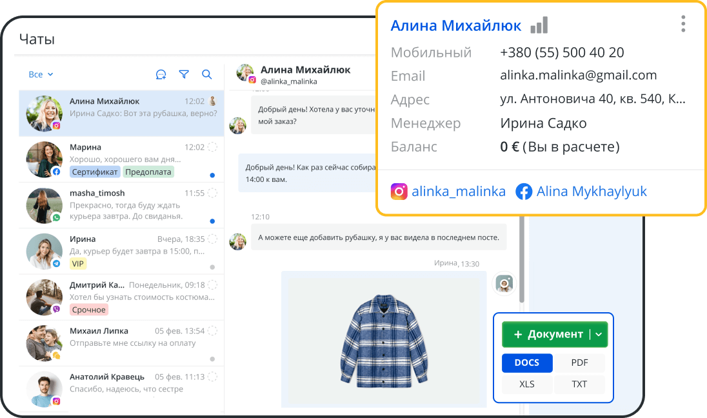Click the Facebook icon beside Alina Mykhaylyuk
Screen dimensions: 707x418
click(524, 191)
